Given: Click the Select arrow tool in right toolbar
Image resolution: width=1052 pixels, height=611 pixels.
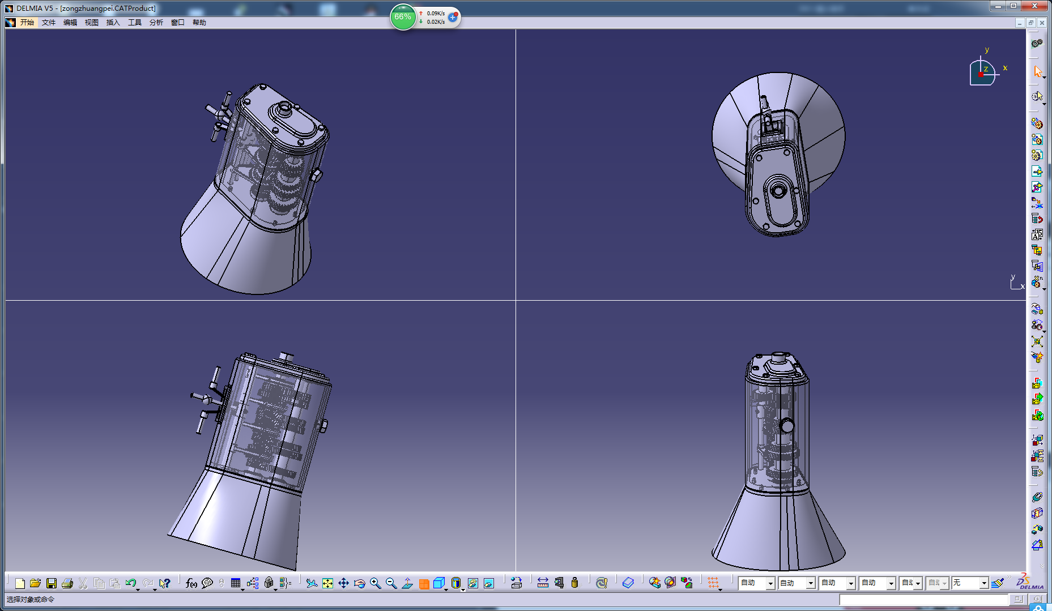Looking at the screenshot, I should coord(1037,71).
